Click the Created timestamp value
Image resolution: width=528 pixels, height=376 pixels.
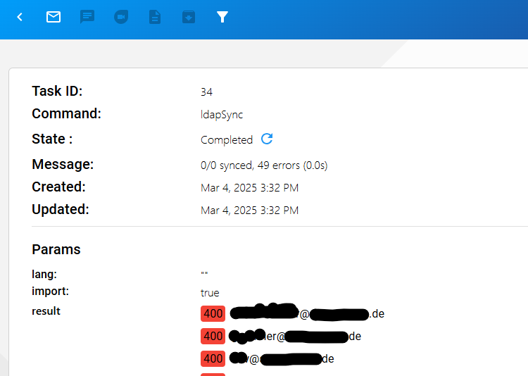click(x=249, y=188)
